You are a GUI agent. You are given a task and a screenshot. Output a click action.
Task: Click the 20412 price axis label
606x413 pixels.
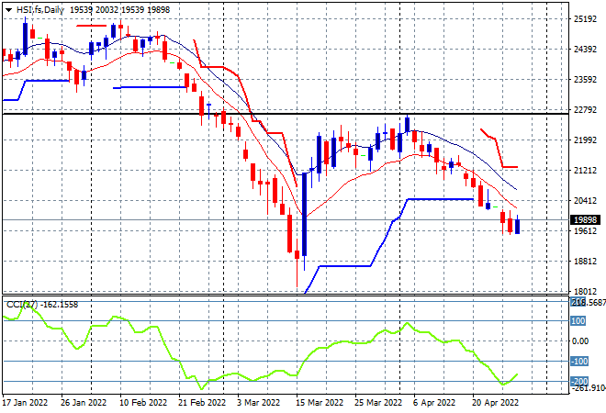[x=585, y=200]
